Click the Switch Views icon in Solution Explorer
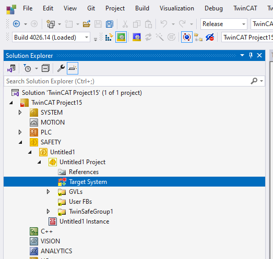Viewport: 273px width, 259px height. [11, 68]
